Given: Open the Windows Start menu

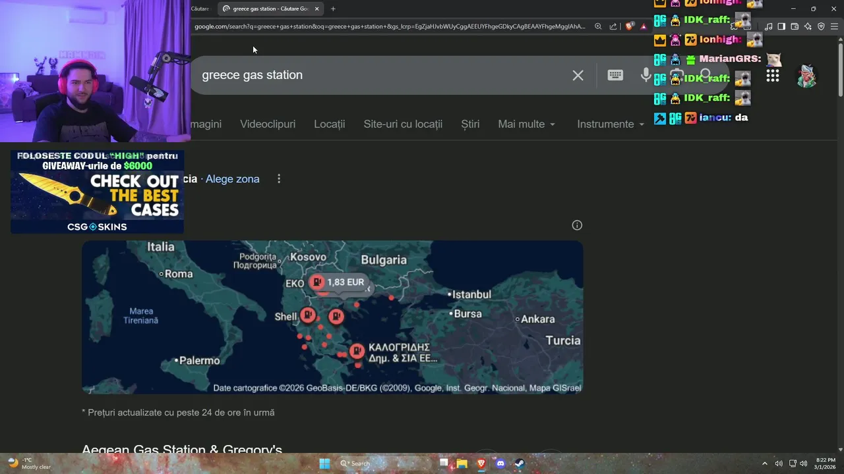Looking at the screenshot, I should click(x=324, y=463).
